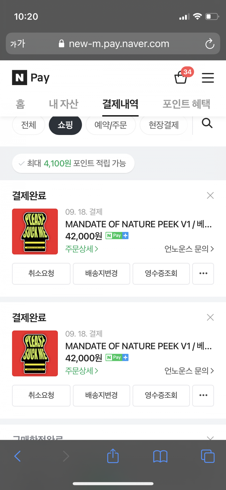The image size is (226, 490).
Task: Show Safari open tabs
Action: (x=208, y=456)
